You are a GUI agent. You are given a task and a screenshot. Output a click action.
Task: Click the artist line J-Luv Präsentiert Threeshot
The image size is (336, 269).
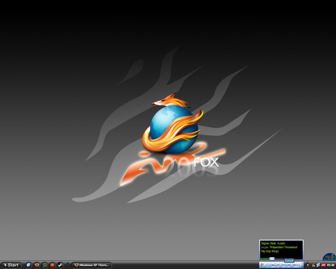(279, 247)
